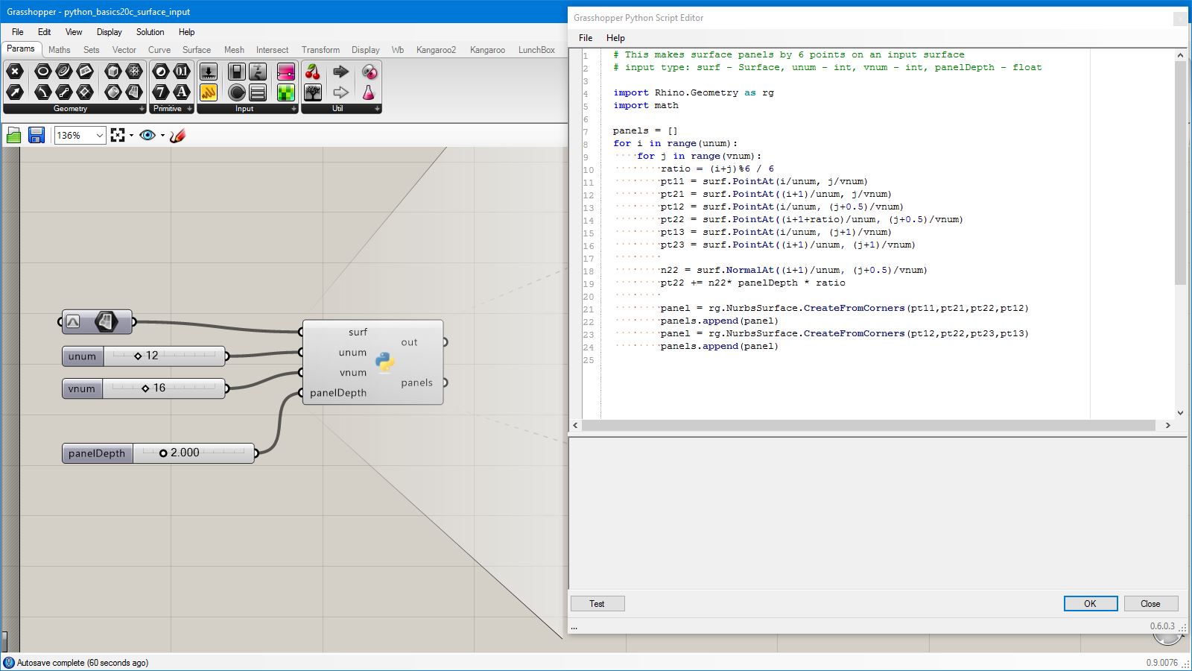Image resolution: width=1192 pixels, height=671 pixels.
Task: Switch to the Kangaroo2 component tab
Action: click(436, 50)
